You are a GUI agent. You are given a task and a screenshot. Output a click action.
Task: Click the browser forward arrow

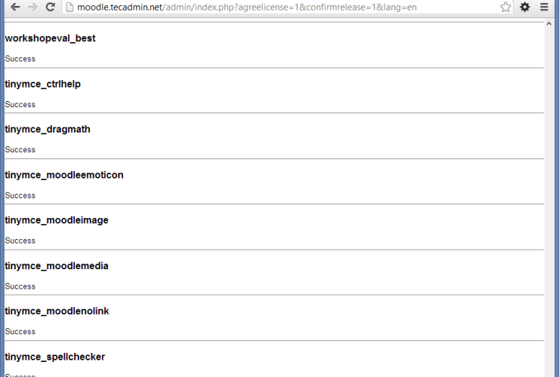(32, 7)
